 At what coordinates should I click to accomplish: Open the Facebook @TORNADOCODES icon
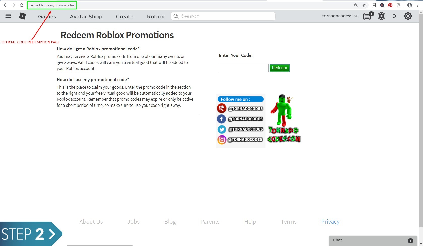pyautogui.click(x=221, y=119)
